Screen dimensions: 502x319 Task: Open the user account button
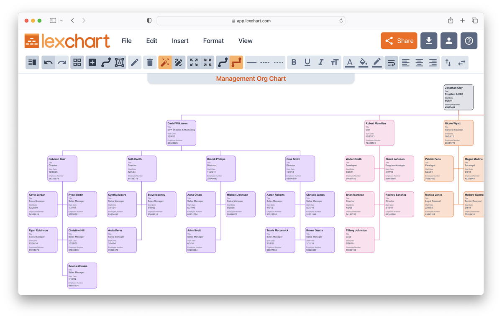click(449, 41)
